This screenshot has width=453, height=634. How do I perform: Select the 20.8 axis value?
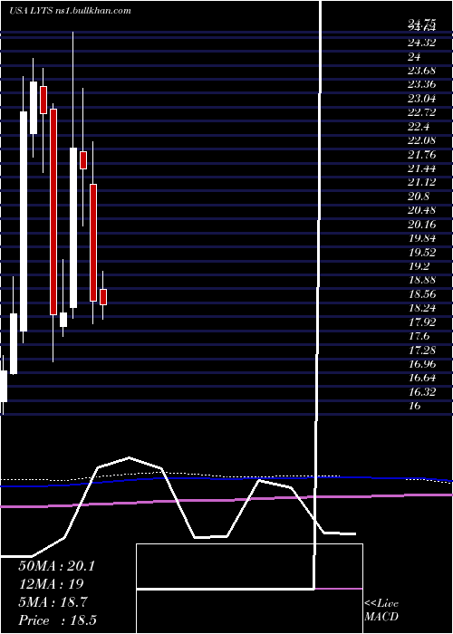(x=419, y=197)
